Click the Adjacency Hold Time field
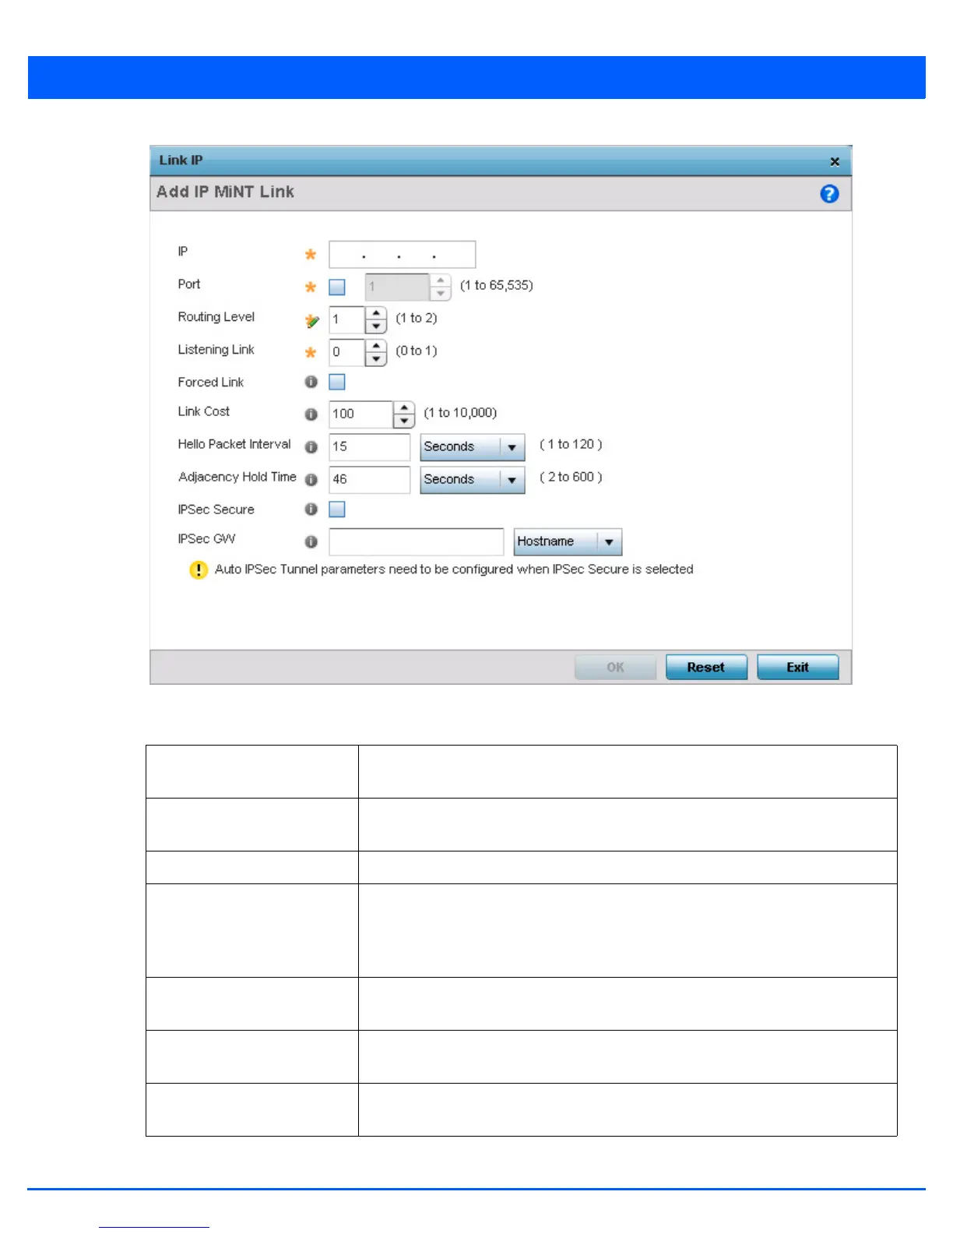Screen dimensions: 953x1234 pyautogui.click(x=370, y=480)
